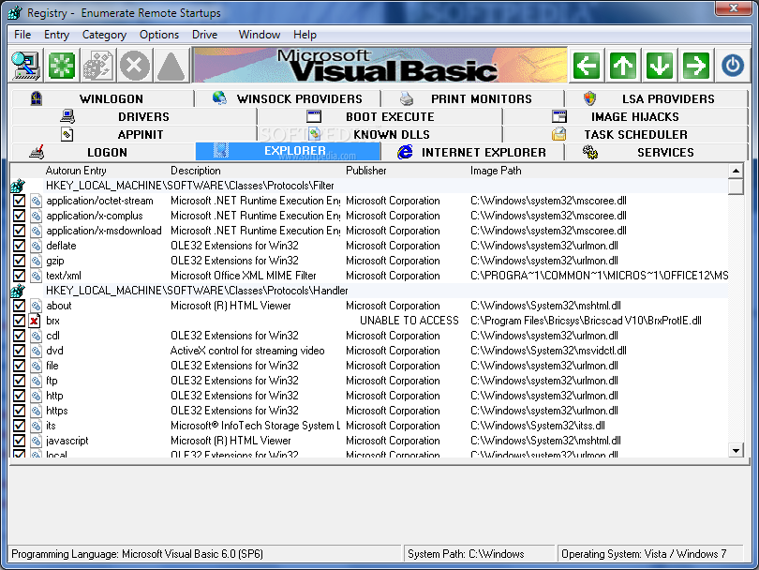Open the Drive menu

point(205,35)
